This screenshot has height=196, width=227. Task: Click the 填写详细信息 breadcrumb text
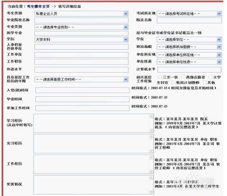[x=69, y=6]
